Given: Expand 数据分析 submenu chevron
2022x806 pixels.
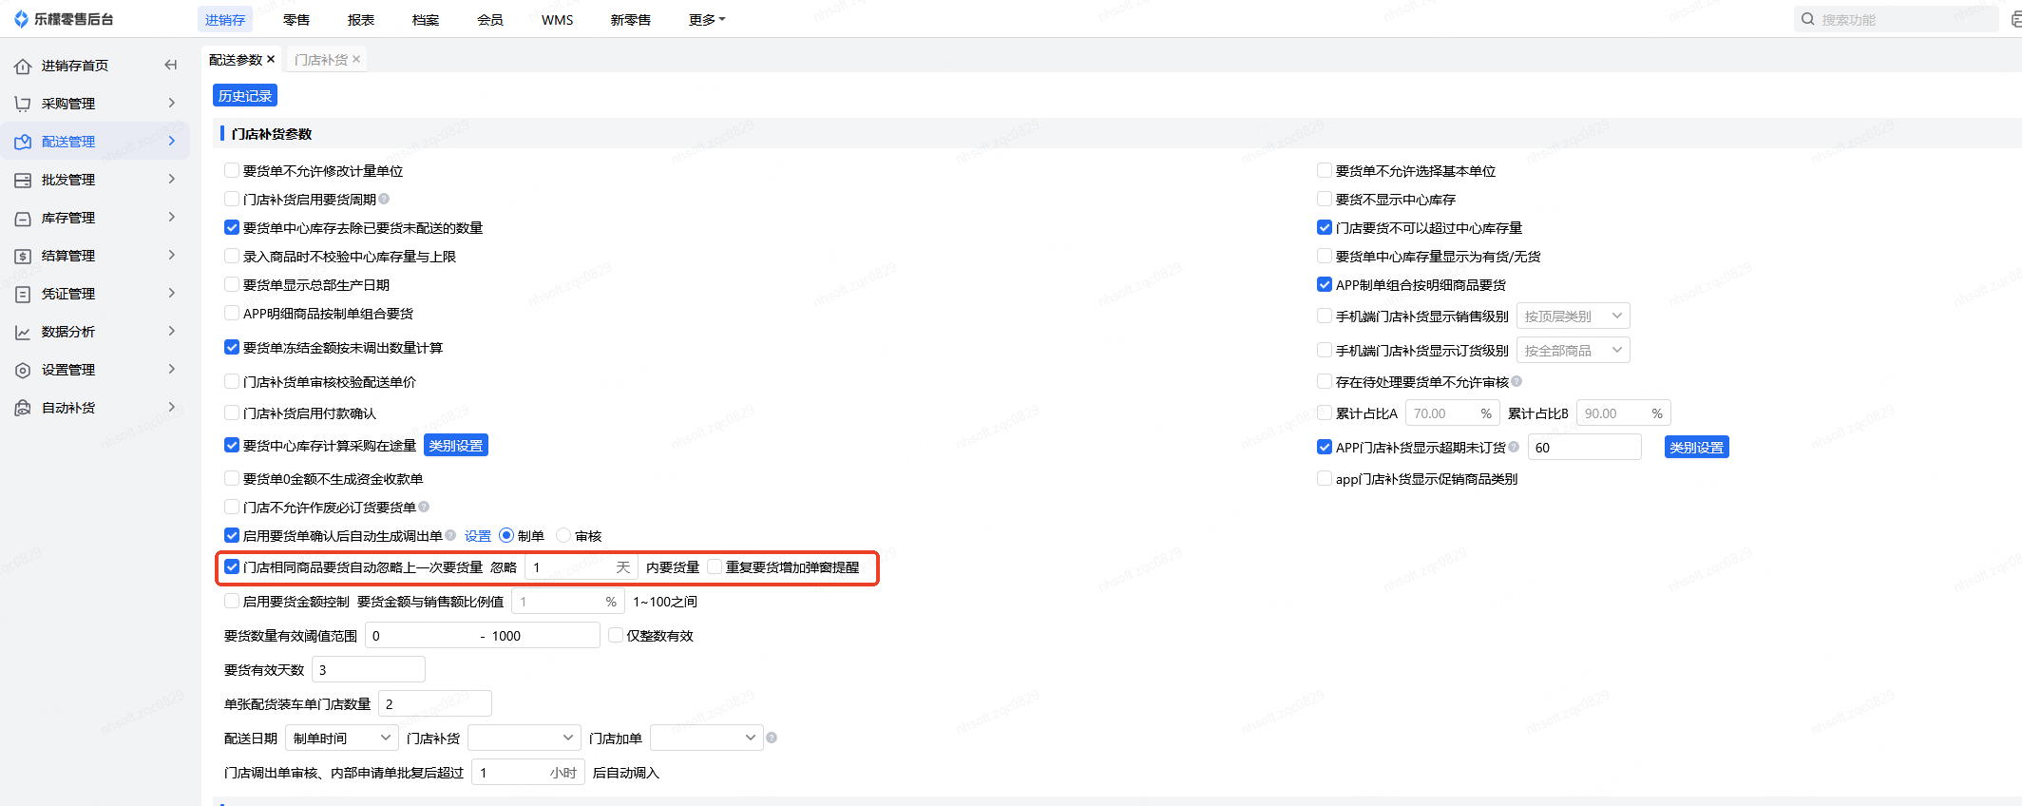Looking at the screenshot, I should point(172,331).
